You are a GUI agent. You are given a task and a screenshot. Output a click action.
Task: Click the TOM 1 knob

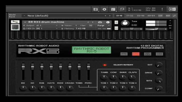(x=104, y=88)
